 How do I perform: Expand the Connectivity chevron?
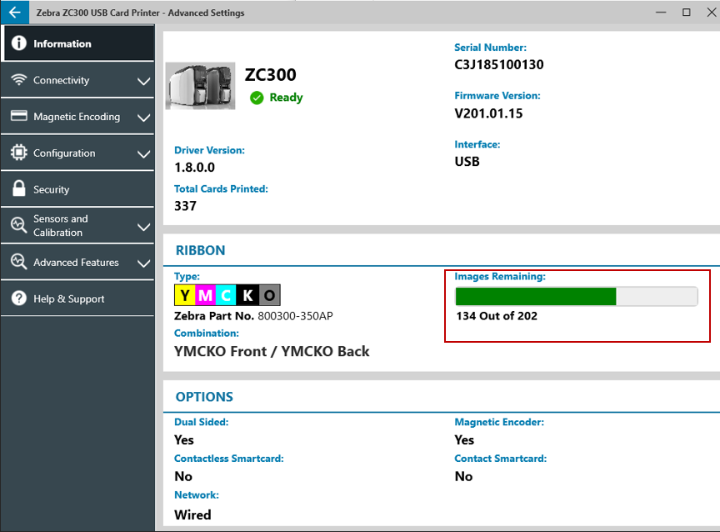[143, 82]
